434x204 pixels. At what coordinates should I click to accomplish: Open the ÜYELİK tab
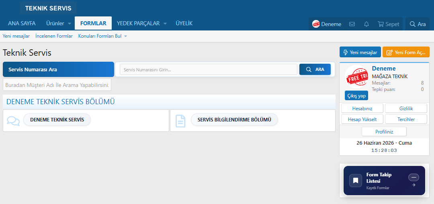click(184, 24)
